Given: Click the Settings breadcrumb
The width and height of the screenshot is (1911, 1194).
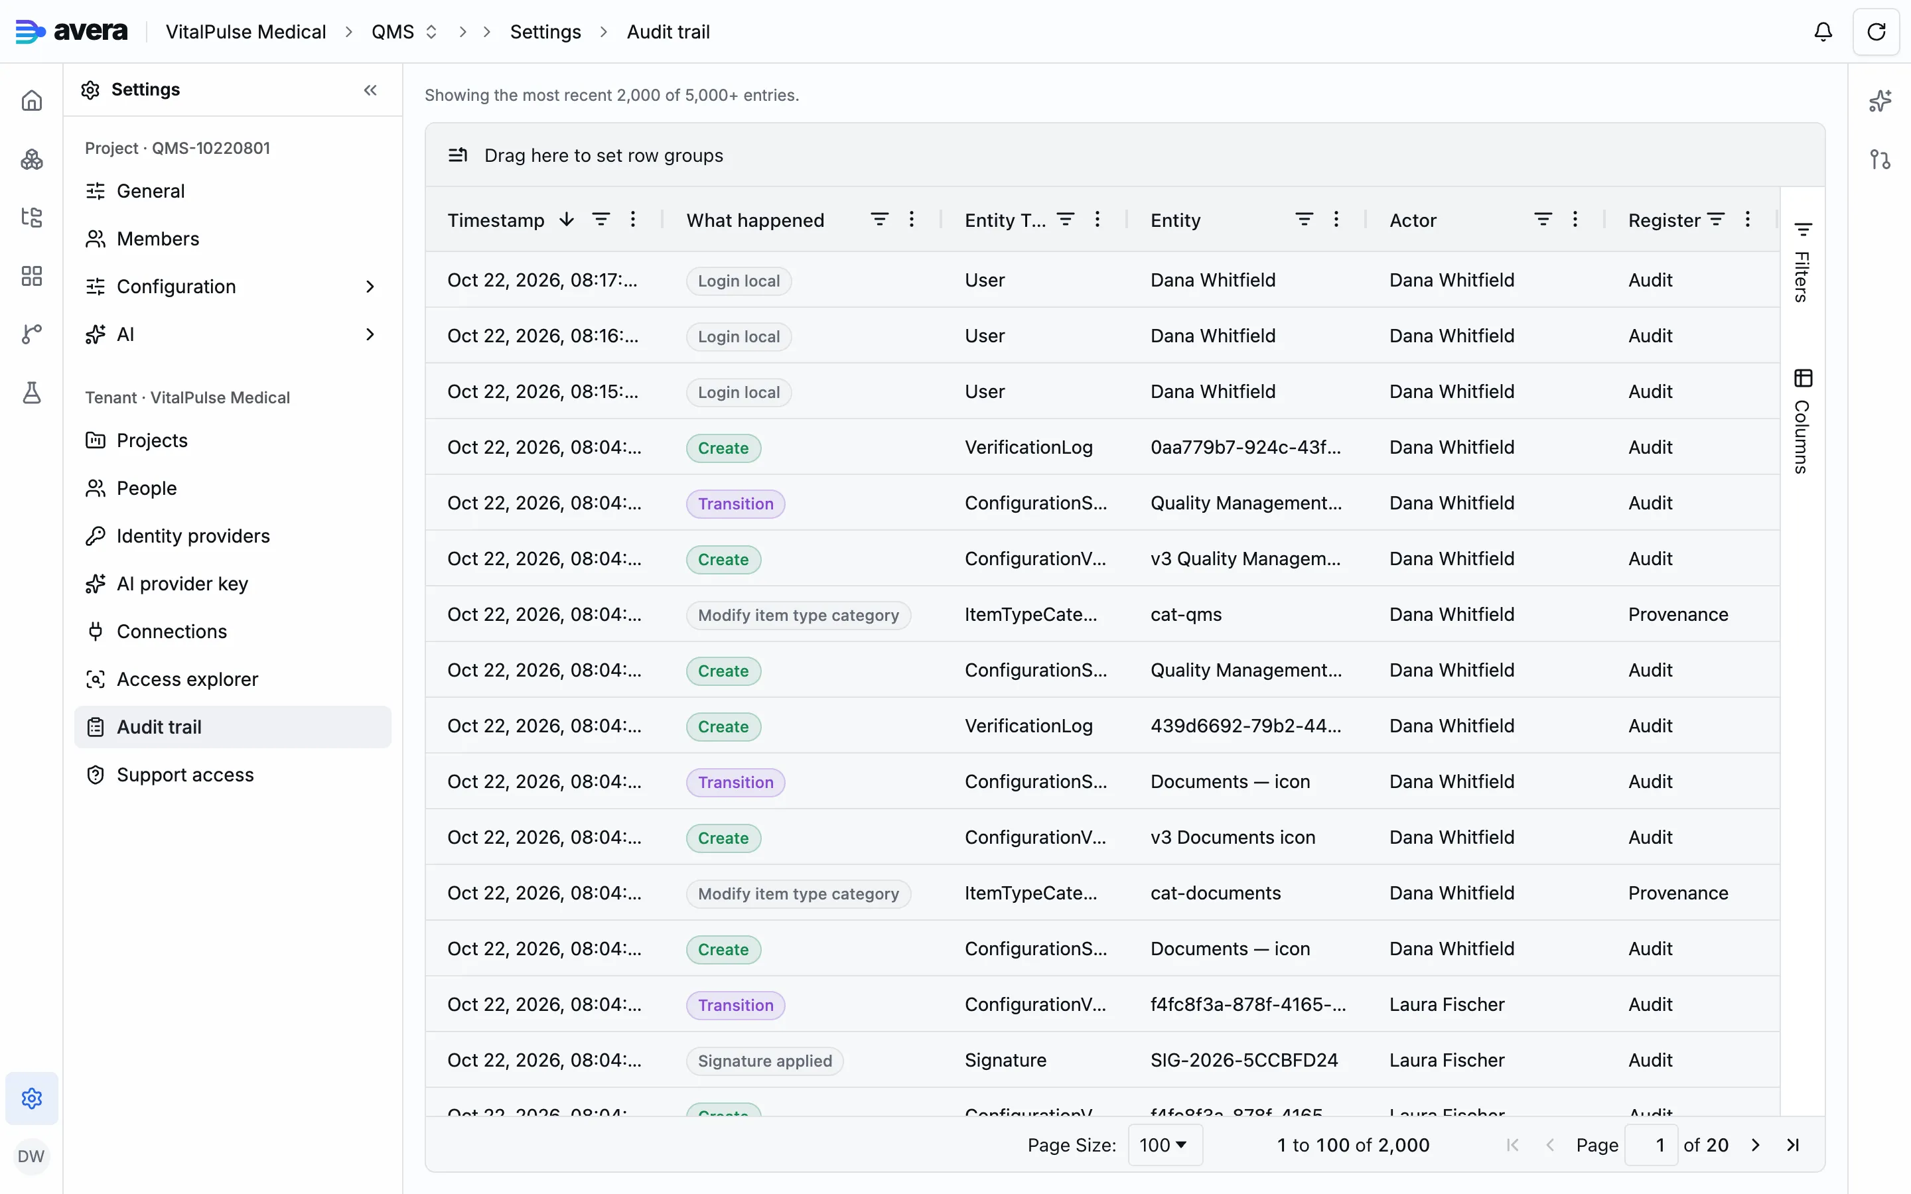Looking at the screenshot, I should [545, 32].
